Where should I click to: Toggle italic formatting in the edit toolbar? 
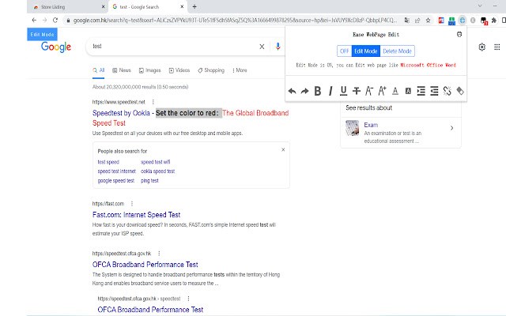tap(330, 92)
